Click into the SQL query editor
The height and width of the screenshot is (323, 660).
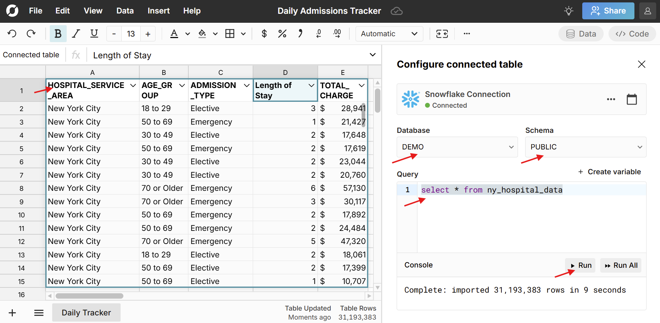tap(531, 217)
